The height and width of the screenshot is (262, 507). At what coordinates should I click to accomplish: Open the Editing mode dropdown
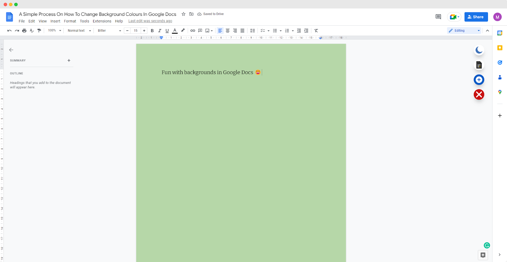(x=464, y=31)
